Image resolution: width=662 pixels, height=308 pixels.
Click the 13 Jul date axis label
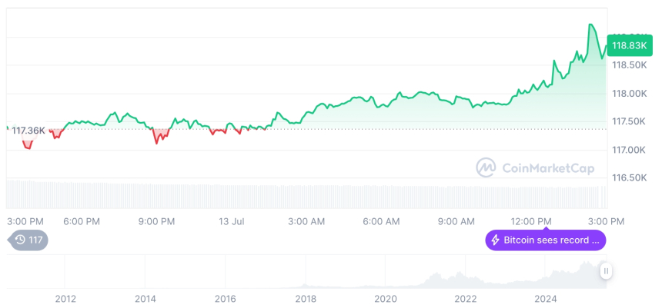pos(232,221)
